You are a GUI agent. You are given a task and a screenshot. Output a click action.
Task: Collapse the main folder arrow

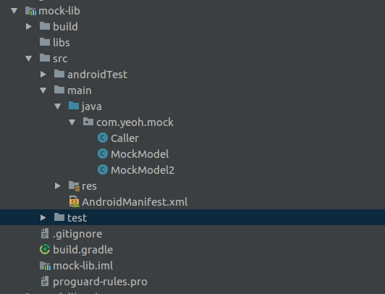click(43, 91)
